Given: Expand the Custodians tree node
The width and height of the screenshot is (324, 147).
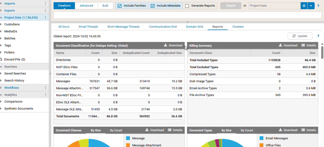Looking at the screenshot, I should tap(1, 24).
